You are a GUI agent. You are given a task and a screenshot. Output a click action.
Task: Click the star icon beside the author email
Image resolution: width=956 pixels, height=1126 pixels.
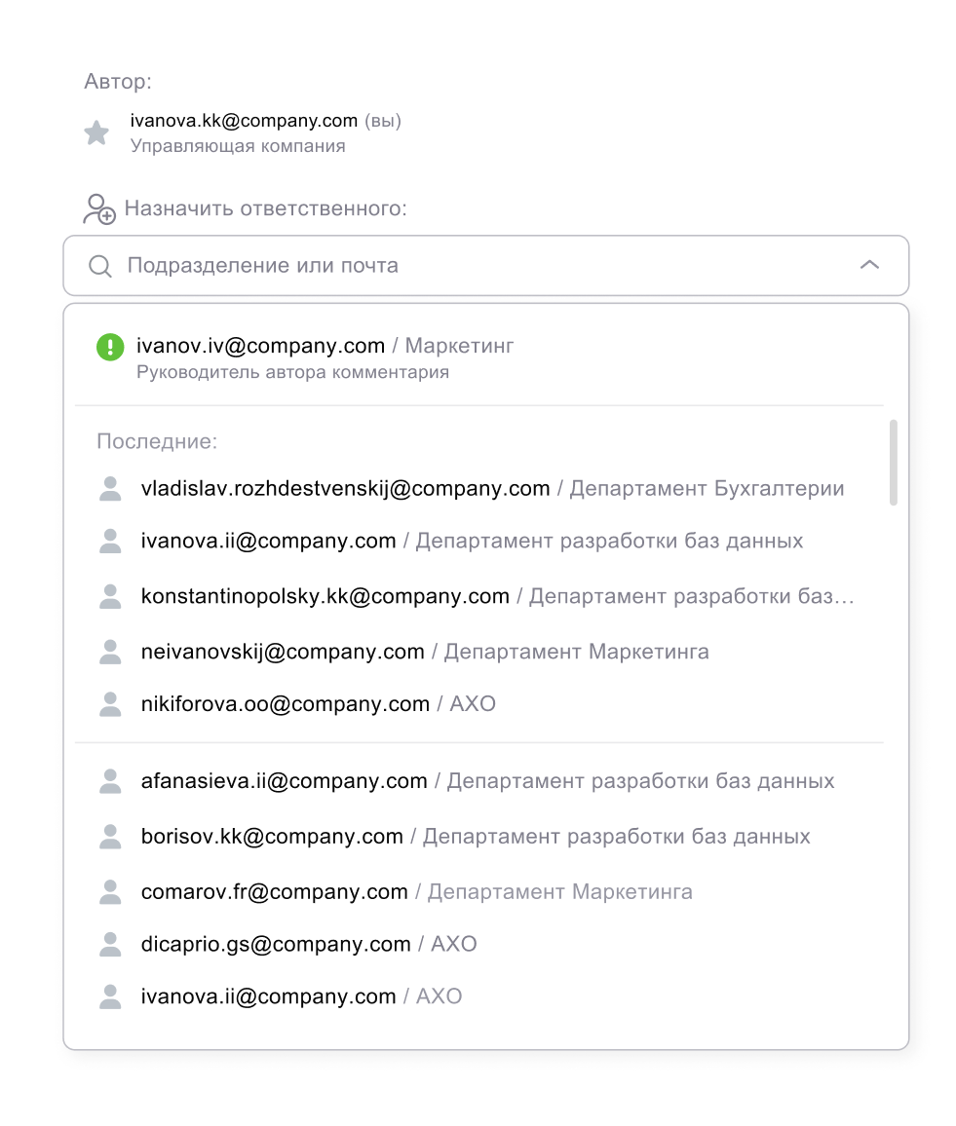pyautogui.click(x=96, y=132)
